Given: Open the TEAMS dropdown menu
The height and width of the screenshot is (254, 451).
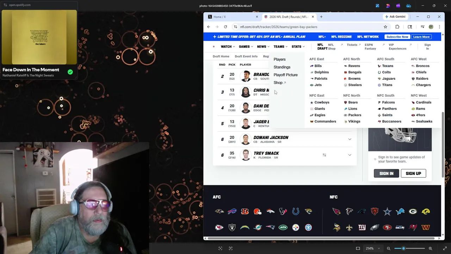Looking at the screenshot, I should click(x=280, y=47).
